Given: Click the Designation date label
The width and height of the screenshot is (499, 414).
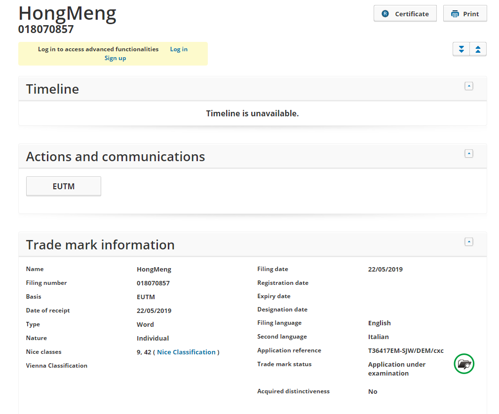Looking at the screenshot, I should click(282, 310).
